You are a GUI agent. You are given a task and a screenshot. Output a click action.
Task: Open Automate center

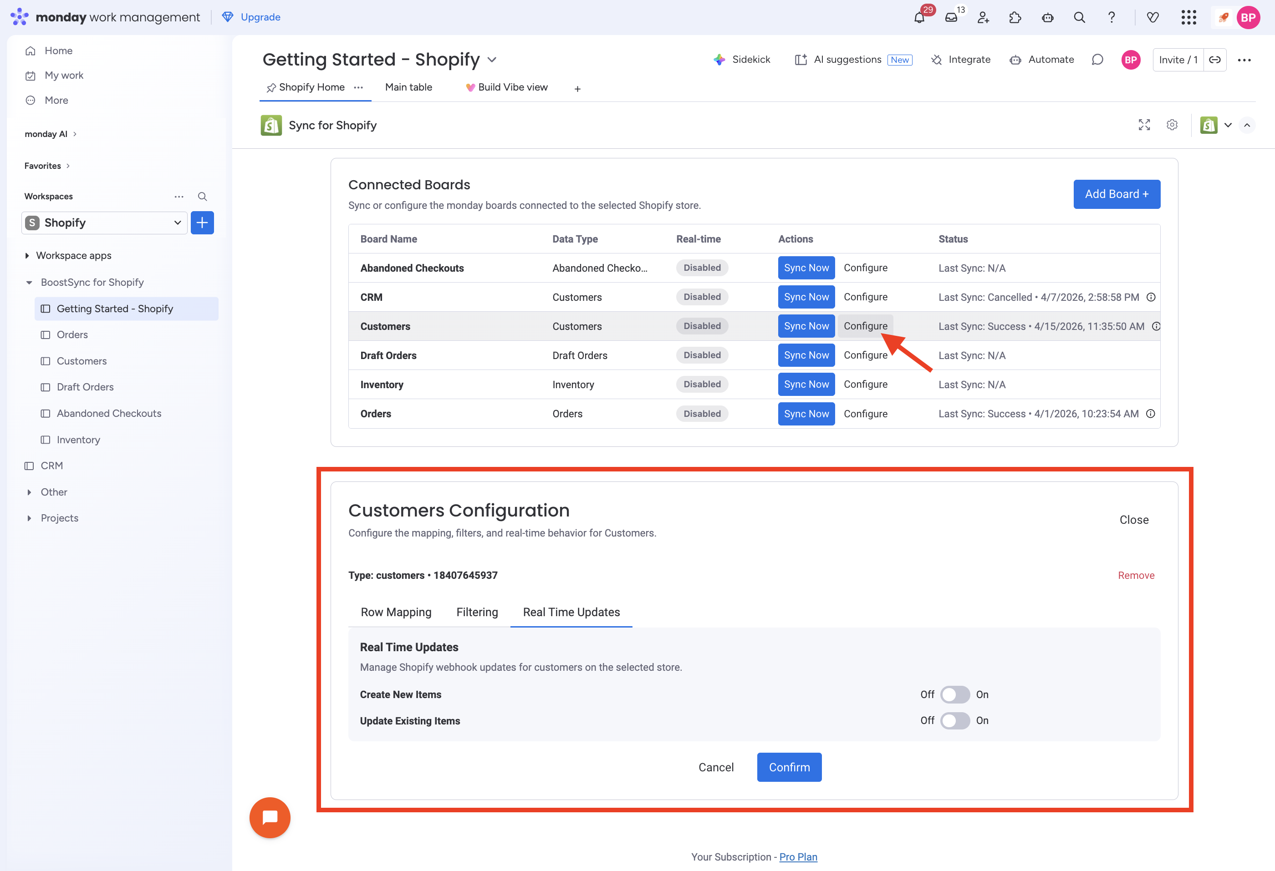point(1041,60)
